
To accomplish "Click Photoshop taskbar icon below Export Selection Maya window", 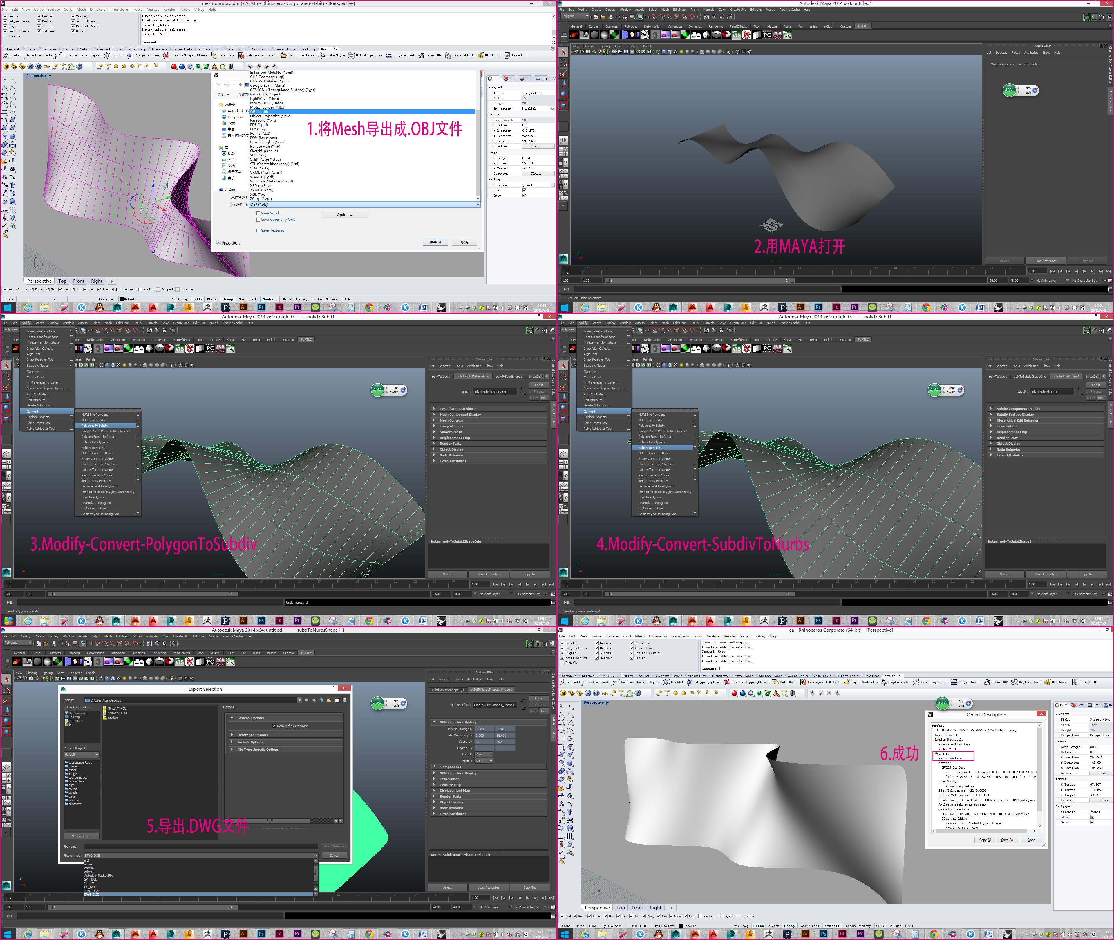I will [x=261, y=934].
